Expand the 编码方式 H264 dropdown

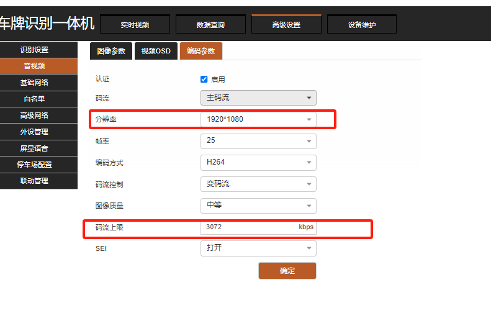(x=258, y=163)
